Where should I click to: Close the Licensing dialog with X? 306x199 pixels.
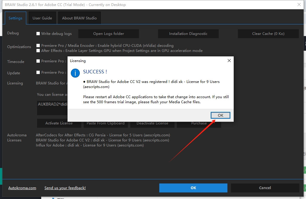pyautogui.click(x=229, y=61)
